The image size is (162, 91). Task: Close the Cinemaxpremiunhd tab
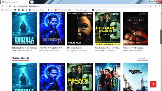28,2
